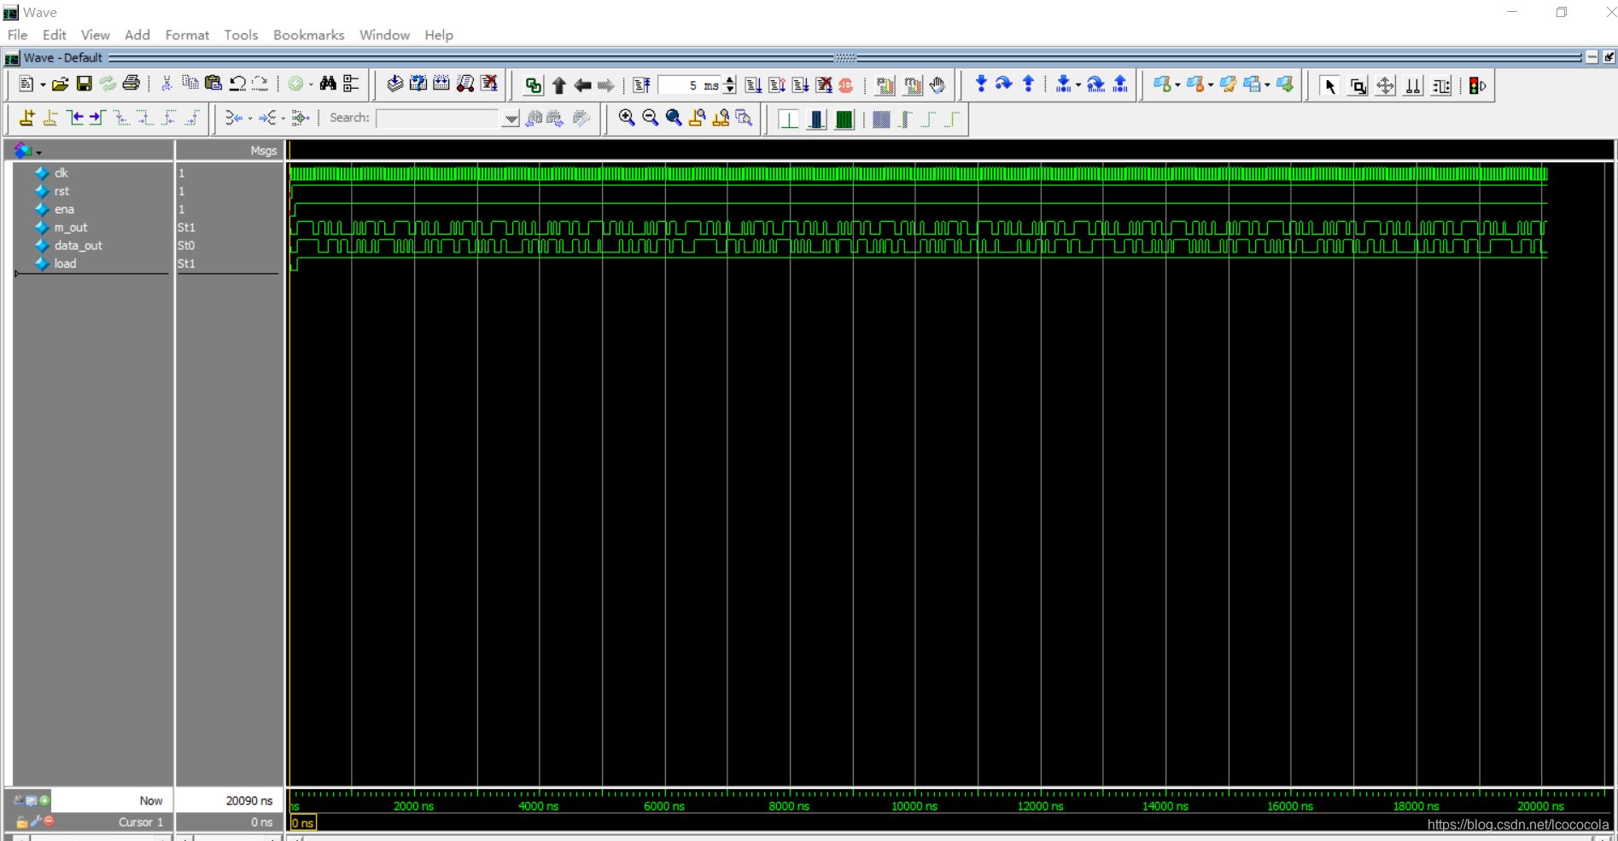Select the rst signal row
Viewport: 1618px width, 841px height.
tap(61, 191)
